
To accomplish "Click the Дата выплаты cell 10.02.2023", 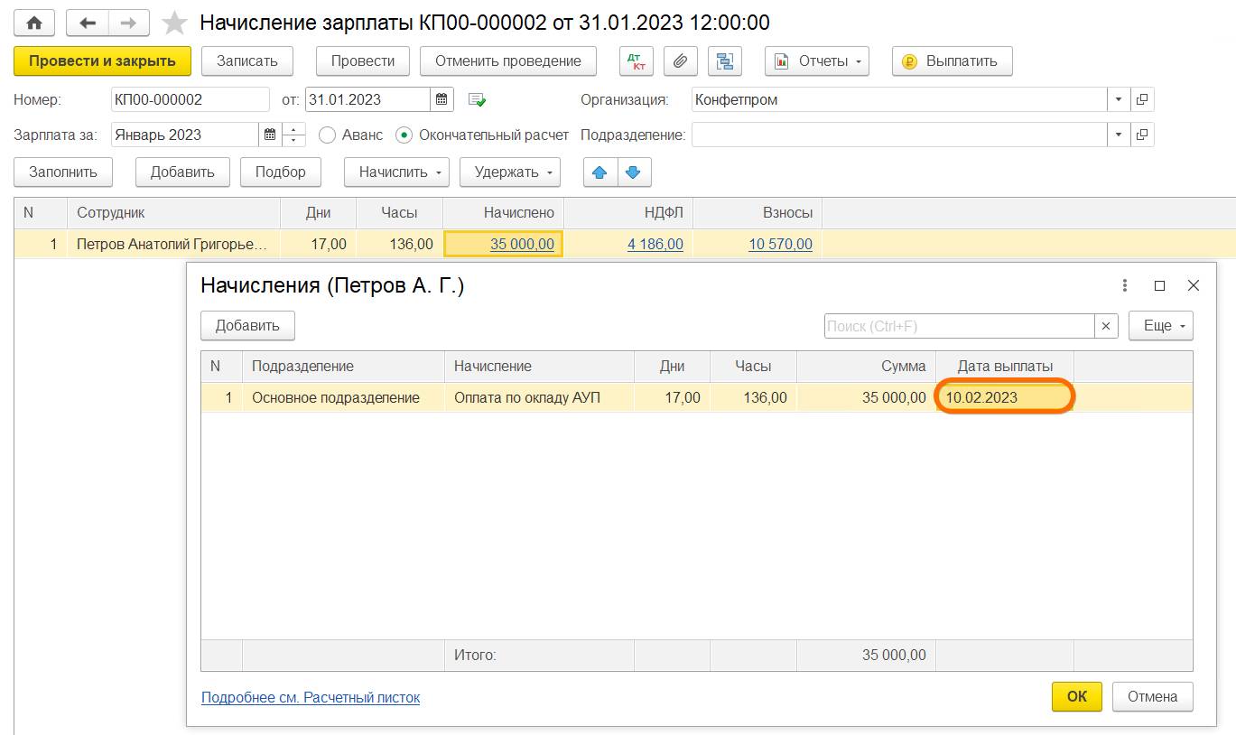I will pyautogui.click(x=1004, y=397).
